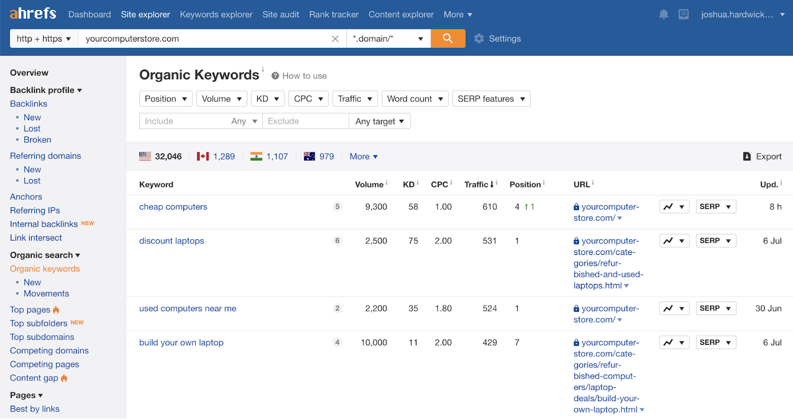Clear the domain field with the X icon
Screen dimensions: 793x419
coord(335,39)
